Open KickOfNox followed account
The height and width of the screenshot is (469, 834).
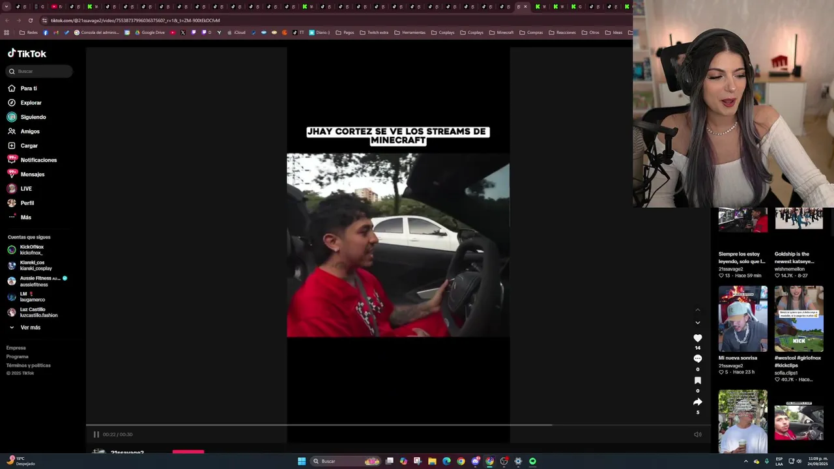pos(26,249)
